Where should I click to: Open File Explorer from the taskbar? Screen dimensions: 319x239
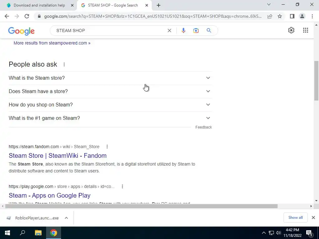click(x=38, y=233)
